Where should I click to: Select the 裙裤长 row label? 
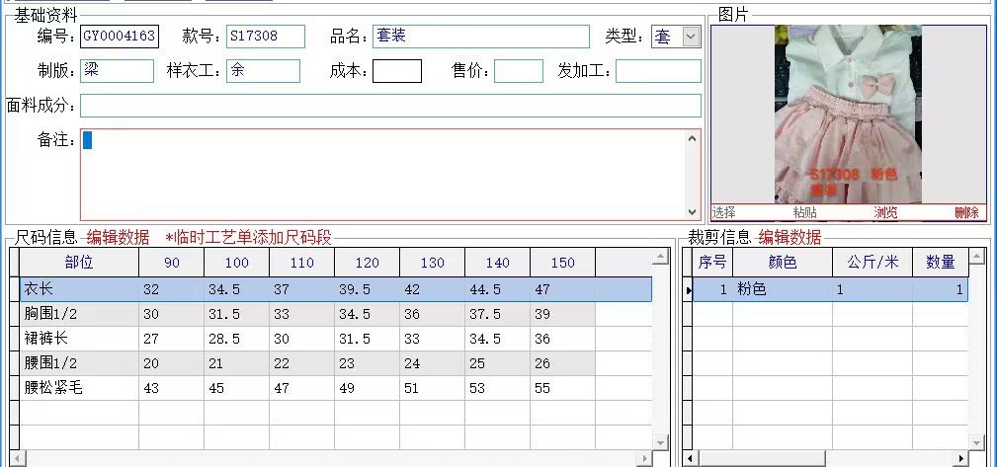[79, 339]
